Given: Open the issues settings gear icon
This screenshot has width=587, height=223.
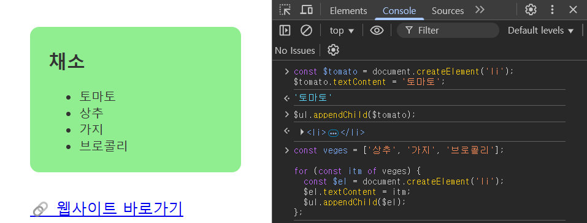Looking at the screenshot, I should coord(333,50).
